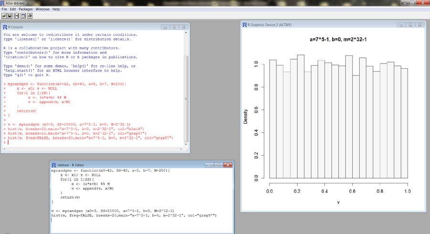Click 'x <- (a*x+b) %% M' line in Editor
430x234 pixels.
[x=90, y=184]
